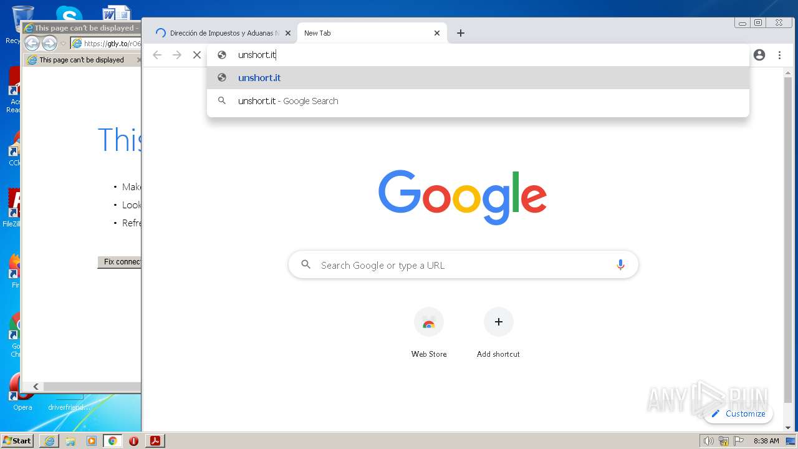Click the address bar containing unshort.it

(478, 55)
